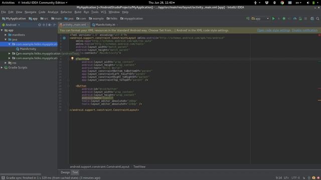
Task: Switch to the MainActivity.kt tab
Action: (105, 24)
